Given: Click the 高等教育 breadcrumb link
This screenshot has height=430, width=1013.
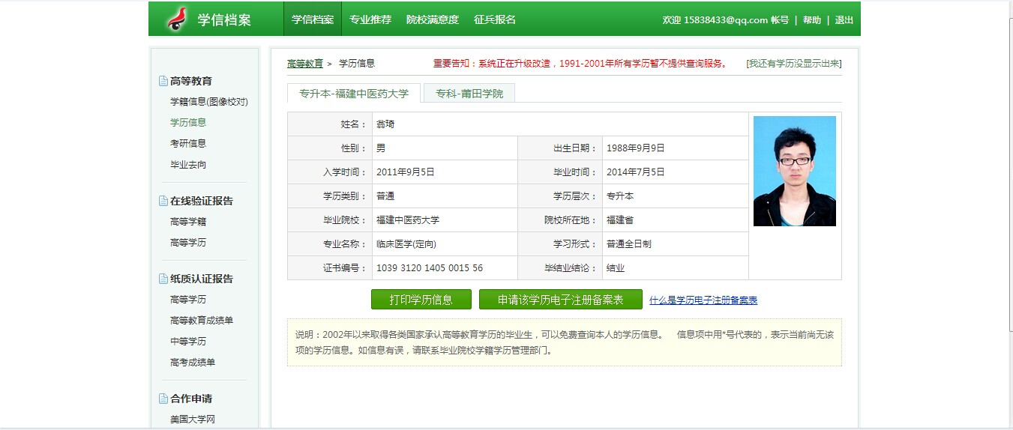Looking at the screenshot, I should coord(305,64).
